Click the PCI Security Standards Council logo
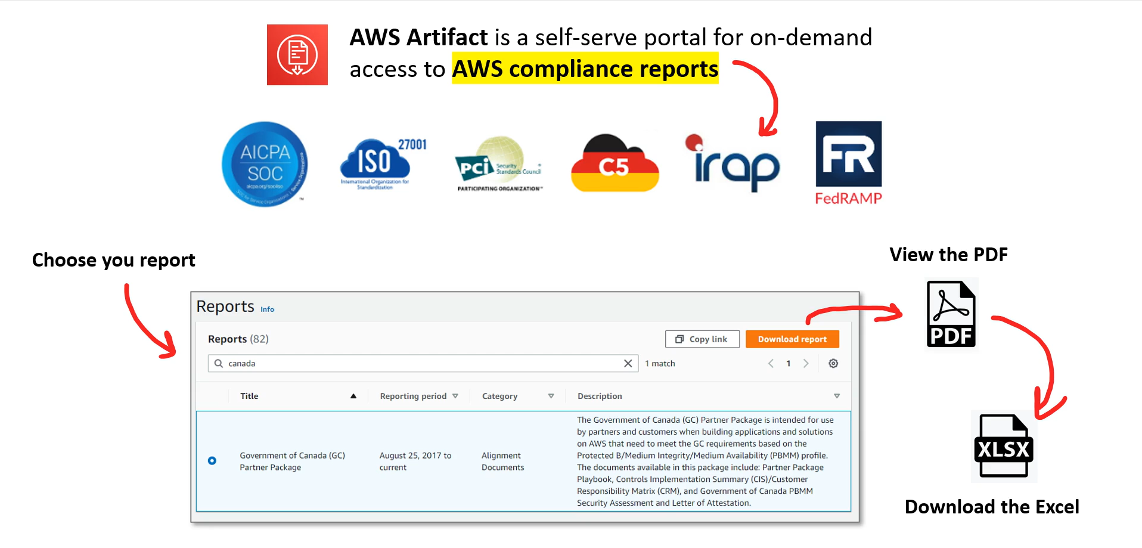This screenshot has width=1142, height=548. 499,164
